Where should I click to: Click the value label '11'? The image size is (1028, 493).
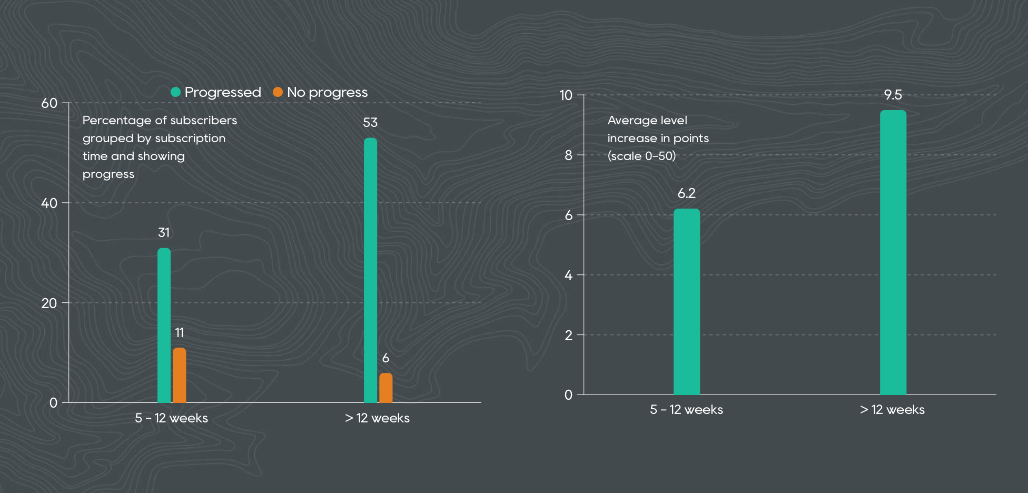coord(180,332)
